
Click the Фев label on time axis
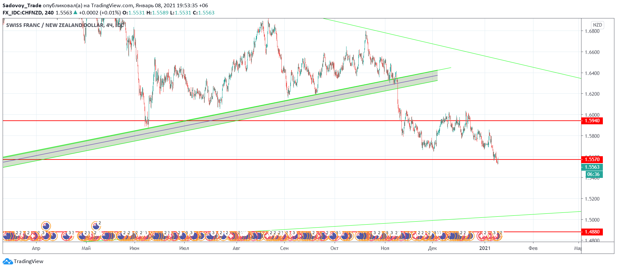click(533, 248)
